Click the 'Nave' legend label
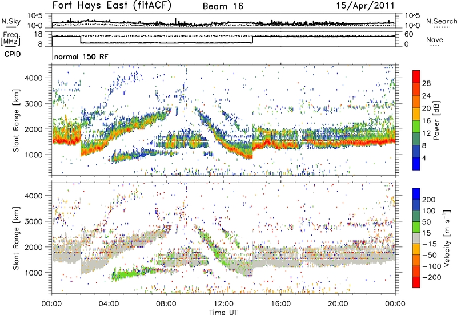Image resolution: width=457 pixels, height=316 pixels. (434, 39)
